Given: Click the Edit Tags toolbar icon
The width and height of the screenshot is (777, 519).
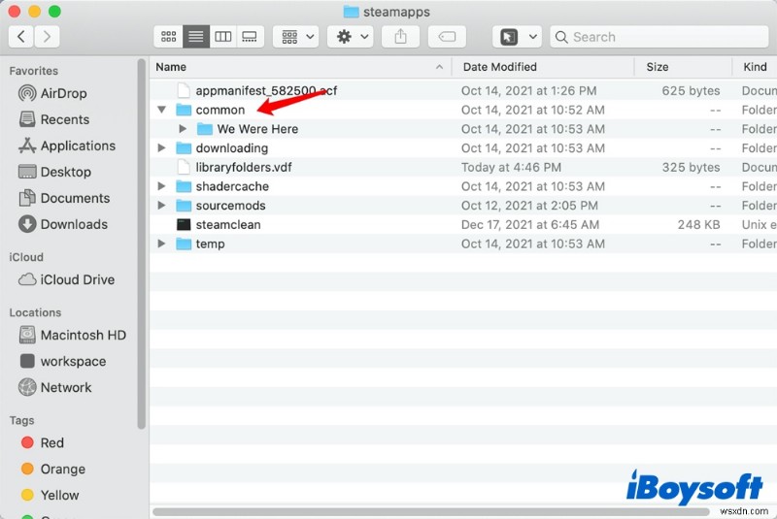Looking at the screenshot, I should pos(447,37).
